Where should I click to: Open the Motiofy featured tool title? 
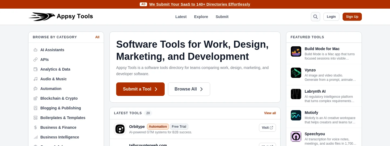coord(311,113)
